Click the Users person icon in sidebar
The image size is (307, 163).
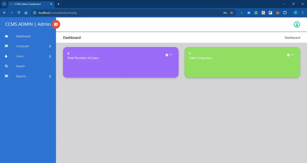pos(6,56)
